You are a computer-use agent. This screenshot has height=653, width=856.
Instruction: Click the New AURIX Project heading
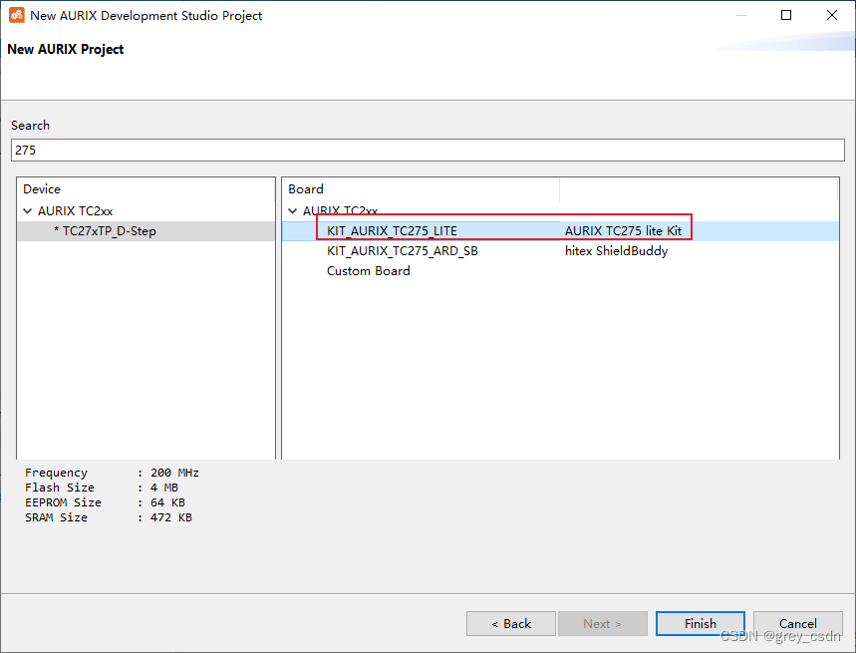click(x=65, y=48)
